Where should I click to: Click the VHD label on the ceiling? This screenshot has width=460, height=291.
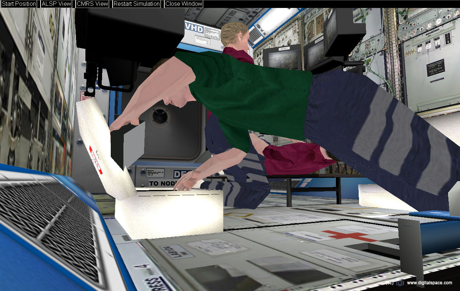pos(194,27)
